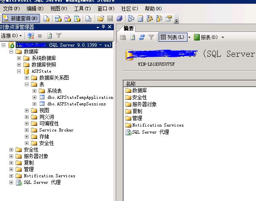Click the Open File folder icon in toolbar
Viewport: 256px width, 201px height.
pos(100,18)
